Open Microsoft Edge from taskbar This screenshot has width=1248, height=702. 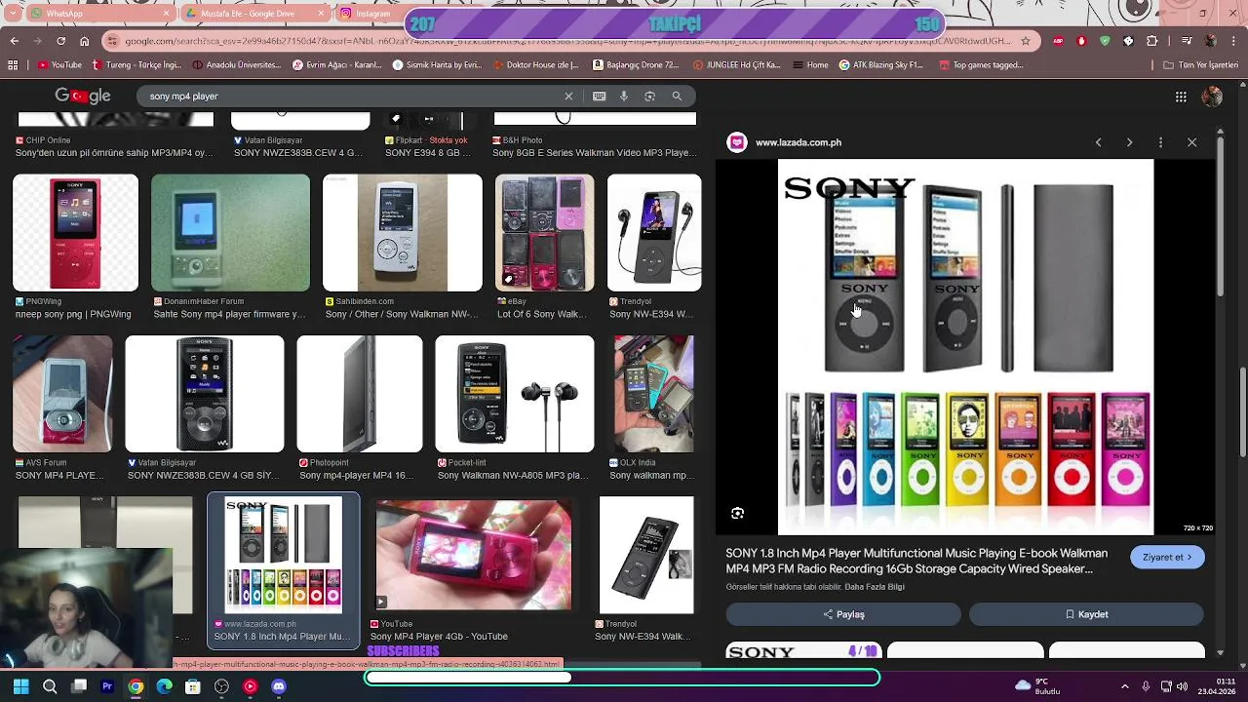(x=164, y=686)
